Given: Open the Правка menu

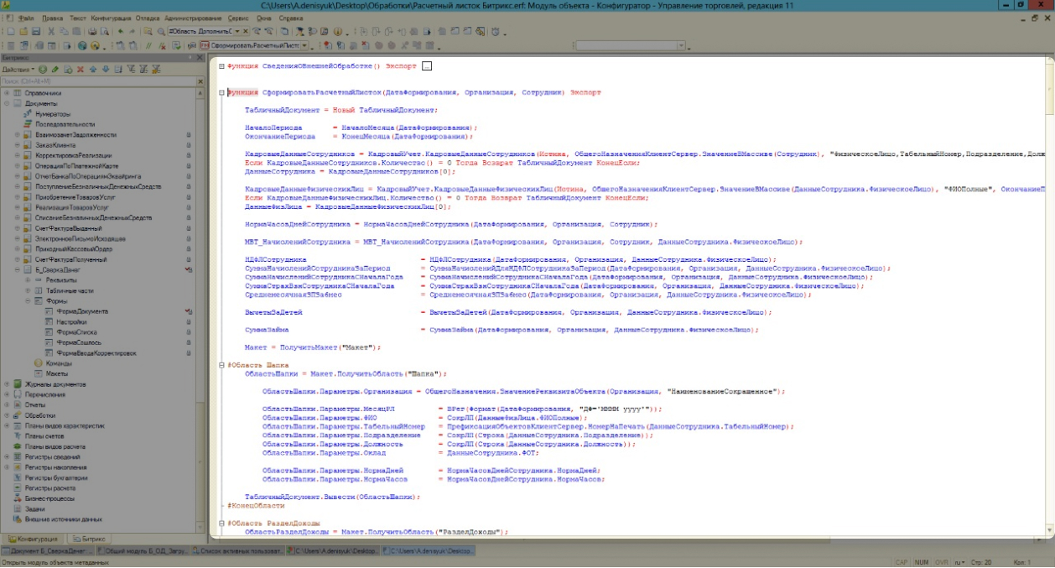Looking at the screenshot, I should coord(52,18).
